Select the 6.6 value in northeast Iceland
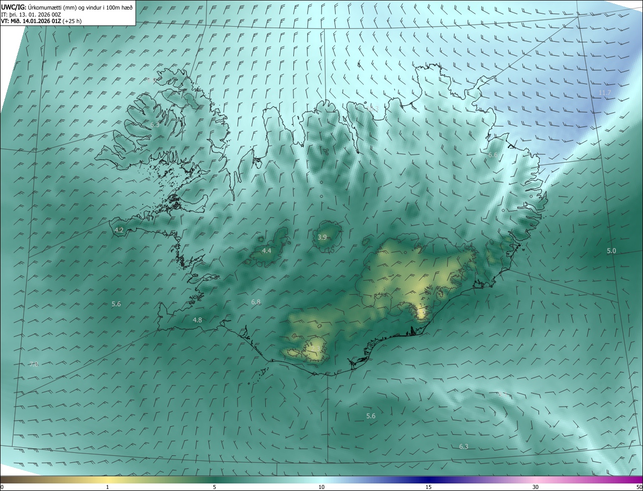 [493, 155]
